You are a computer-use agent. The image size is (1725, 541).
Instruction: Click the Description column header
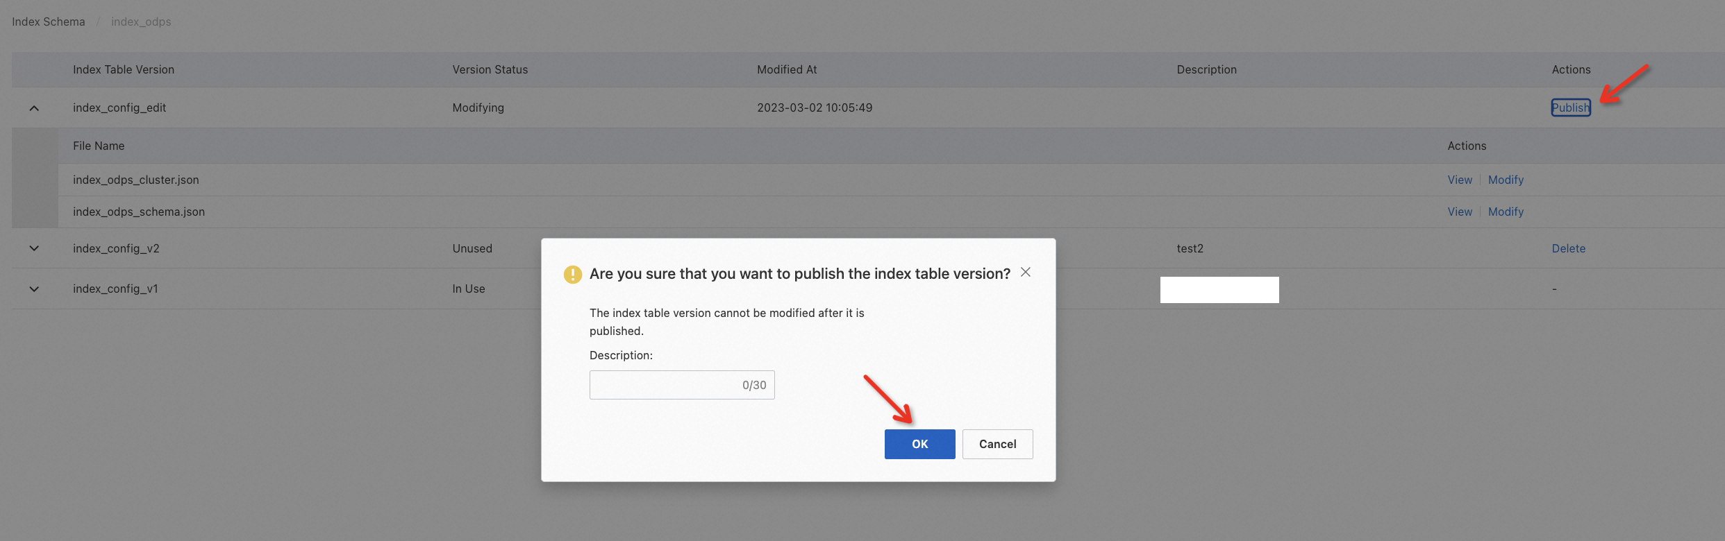(1206, 69)
